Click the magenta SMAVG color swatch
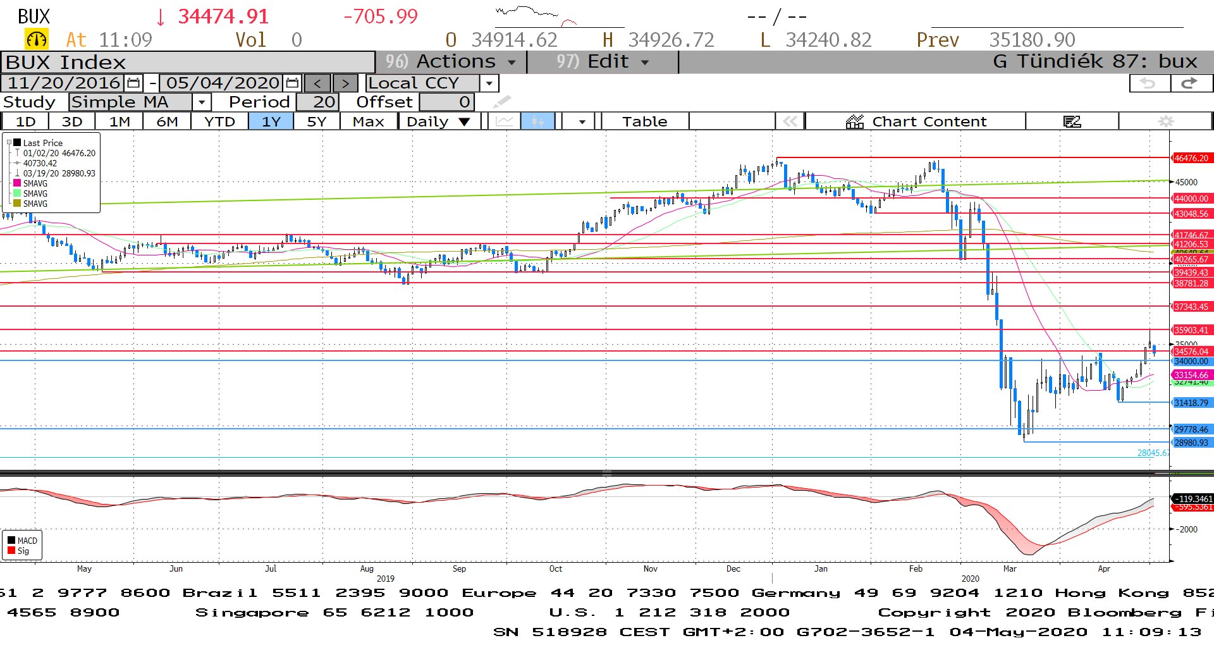1214x657 pixels. [x=18, y=183]
